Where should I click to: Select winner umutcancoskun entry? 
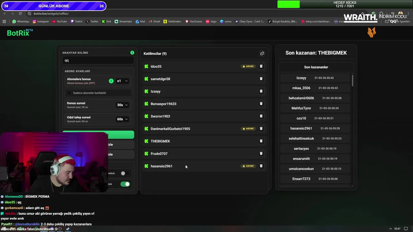tap(315, 169)
